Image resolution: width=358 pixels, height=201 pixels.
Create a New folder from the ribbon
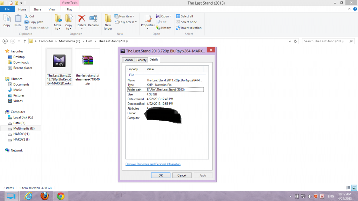(108, 22)
